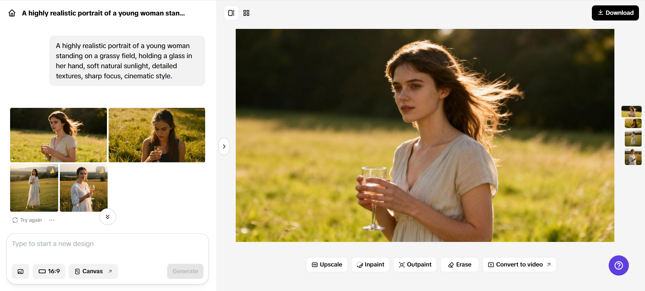Click badge icon on white-blouse thumbnail
This screenshot has width=645, height=291.
101,171
